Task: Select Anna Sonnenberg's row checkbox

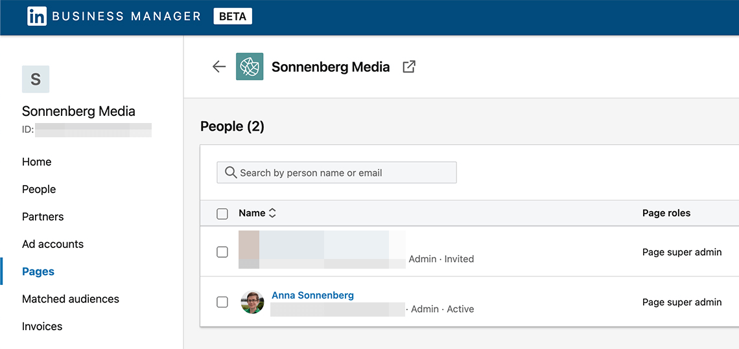Action: 222,302
